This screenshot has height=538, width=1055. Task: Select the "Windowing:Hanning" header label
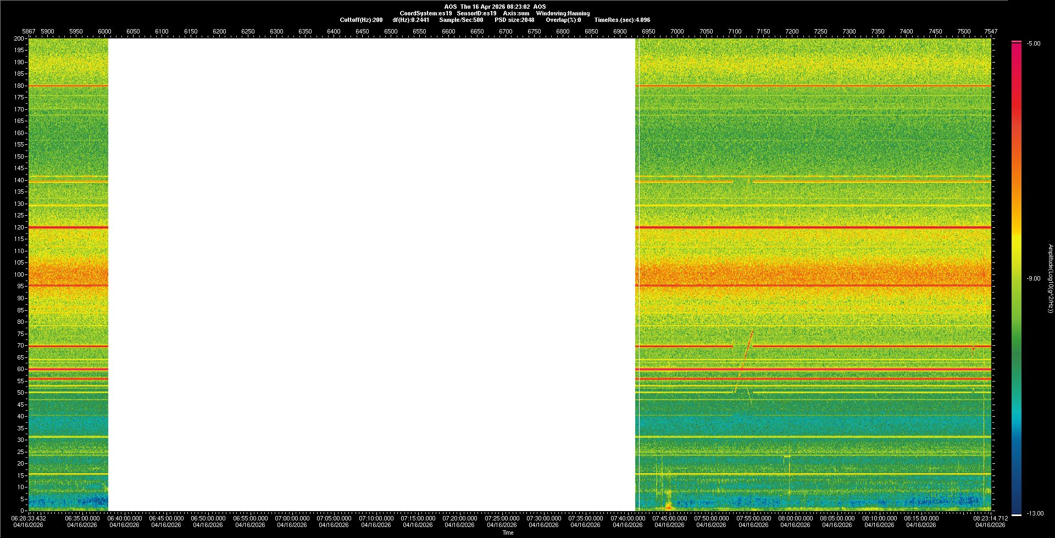[x=563, y=13]
